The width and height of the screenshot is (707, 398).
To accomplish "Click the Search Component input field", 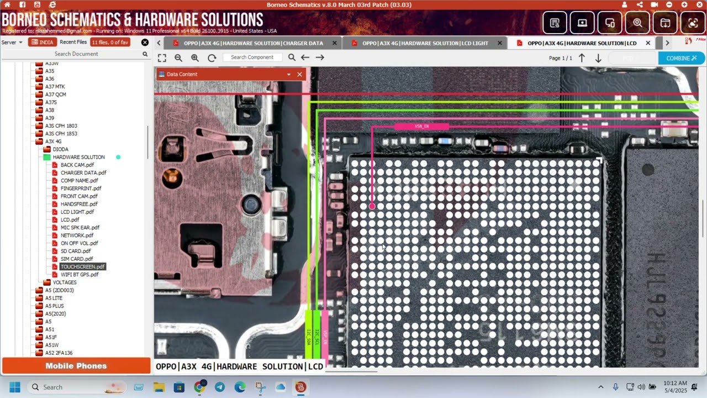I will coord(252,57).
